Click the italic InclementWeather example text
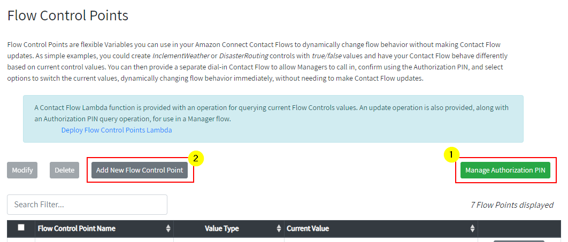 pyautogui.click(x=181, y=56)
